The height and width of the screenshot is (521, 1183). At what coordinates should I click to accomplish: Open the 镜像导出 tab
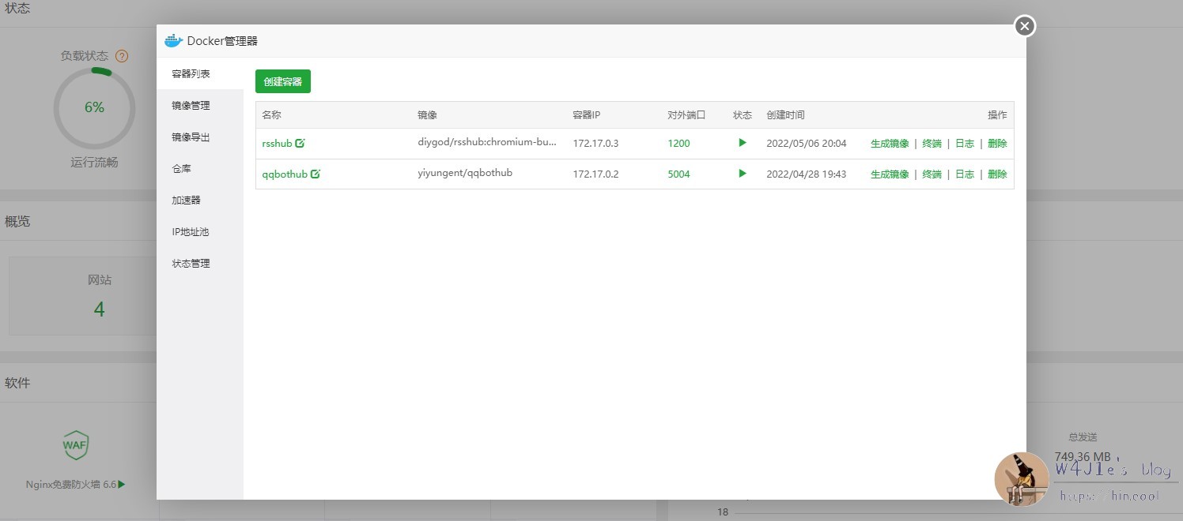[191, 137]
